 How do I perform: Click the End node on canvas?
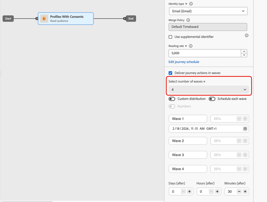click(131, 19)
